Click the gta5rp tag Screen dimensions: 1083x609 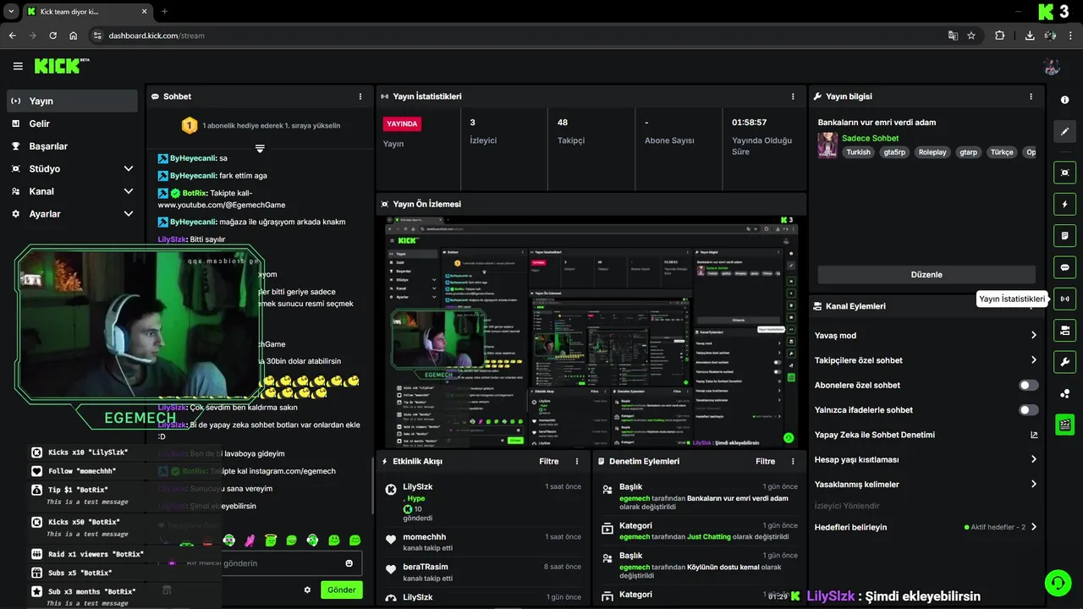pos(894,152)
